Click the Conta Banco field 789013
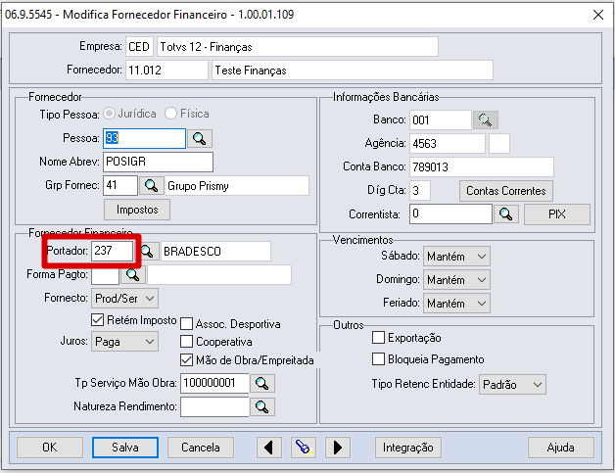This screenshot has width=615, height=473. point(482,167)
